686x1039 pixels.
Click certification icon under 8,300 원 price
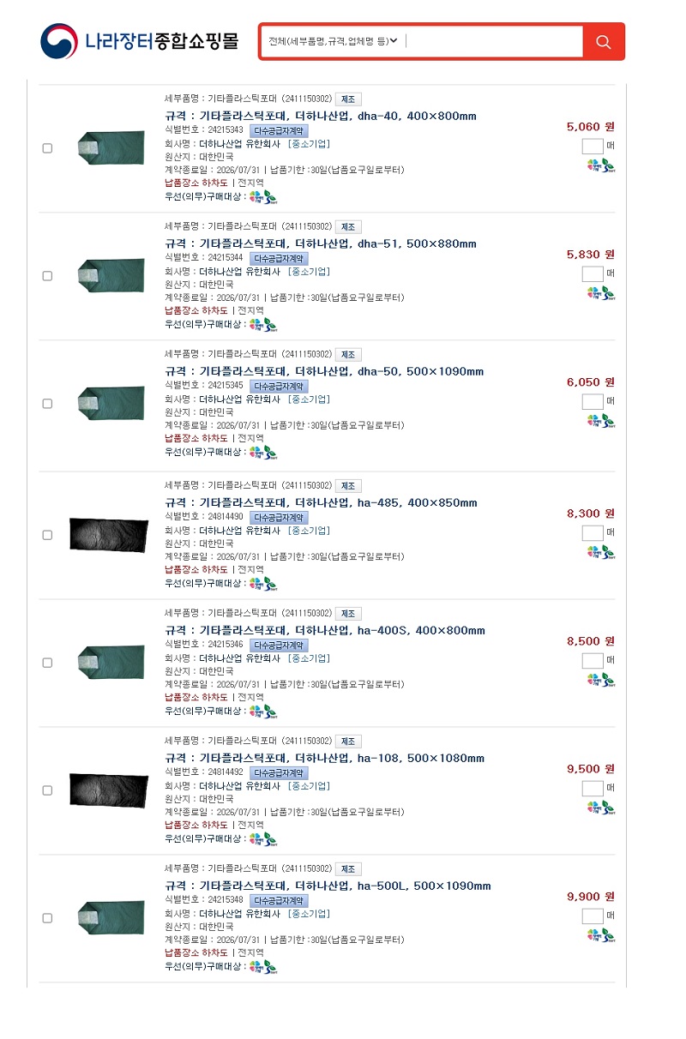[x=601, y=552]
